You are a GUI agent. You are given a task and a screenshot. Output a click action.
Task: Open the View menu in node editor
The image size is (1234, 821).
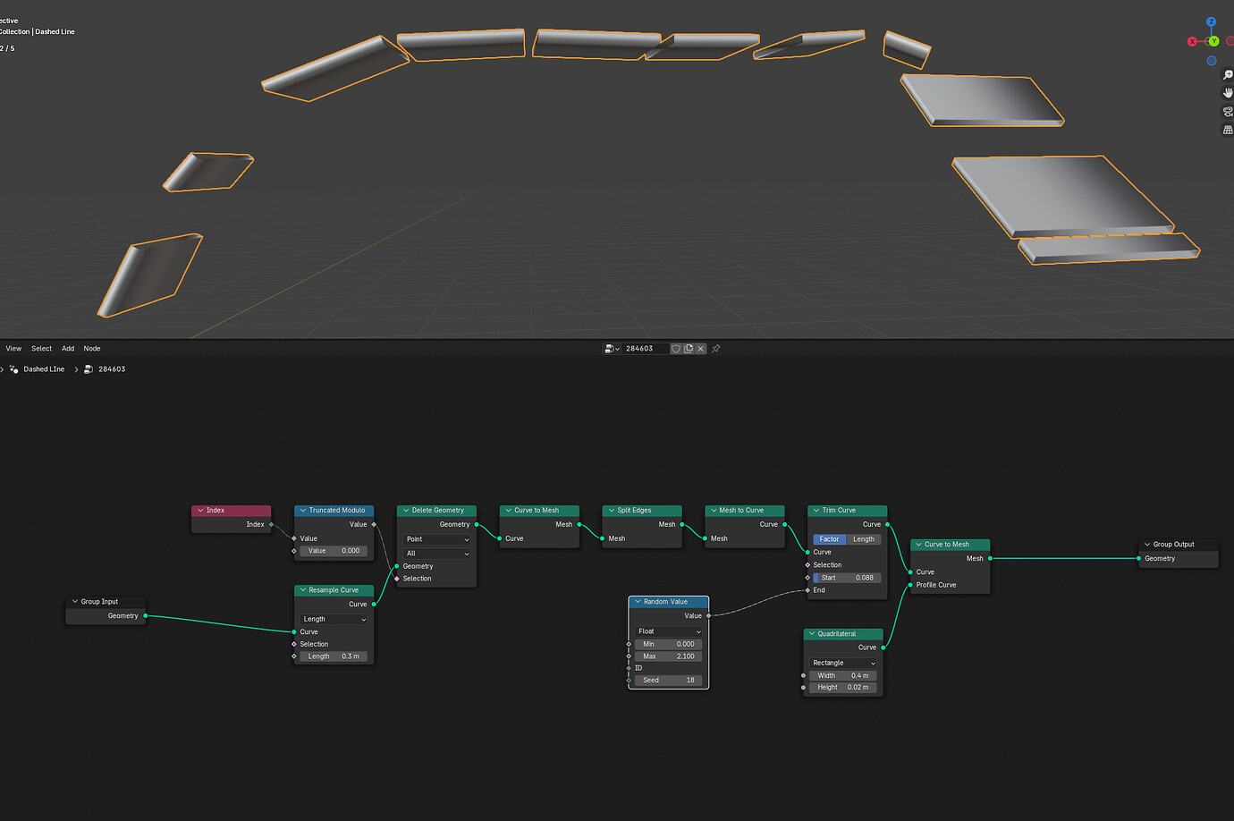13,349
